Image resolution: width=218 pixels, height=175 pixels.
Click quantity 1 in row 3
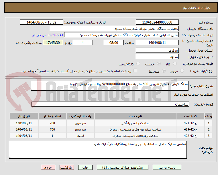(52, 136)
